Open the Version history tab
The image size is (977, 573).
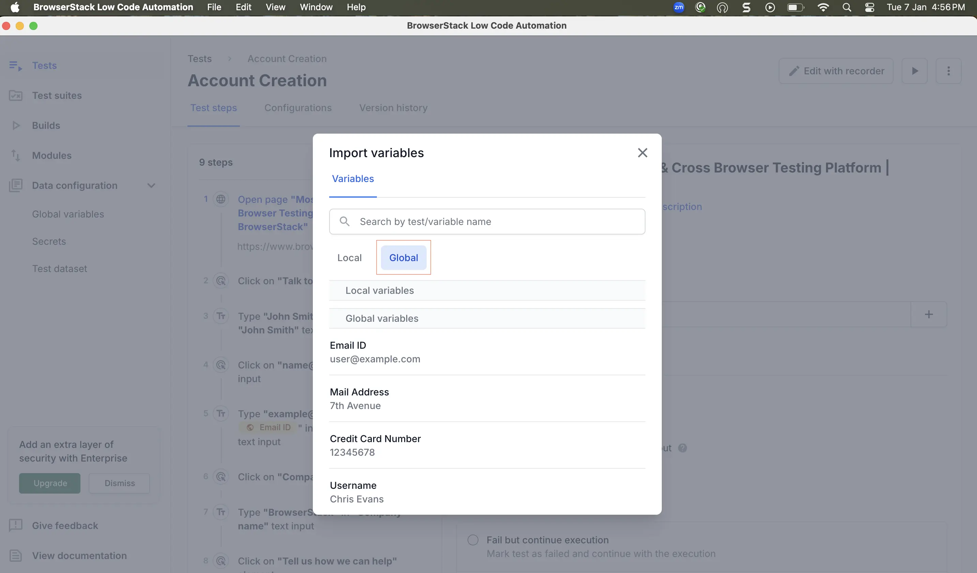point(393,108)
